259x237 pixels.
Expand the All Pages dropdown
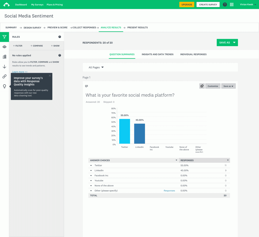click(x=96, y=67)
